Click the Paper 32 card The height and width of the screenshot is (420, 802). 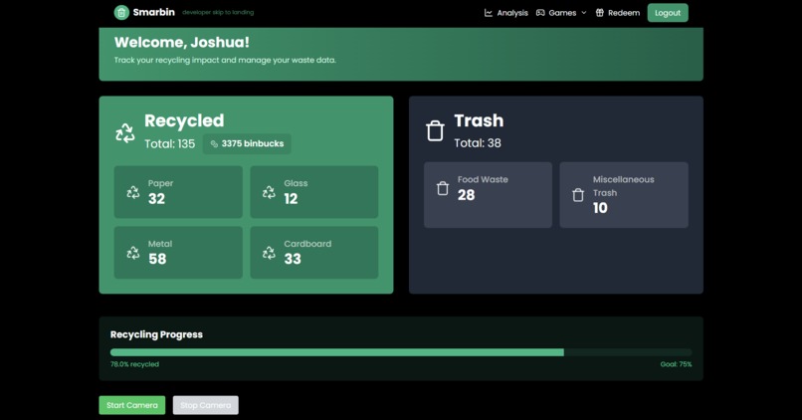178,192
